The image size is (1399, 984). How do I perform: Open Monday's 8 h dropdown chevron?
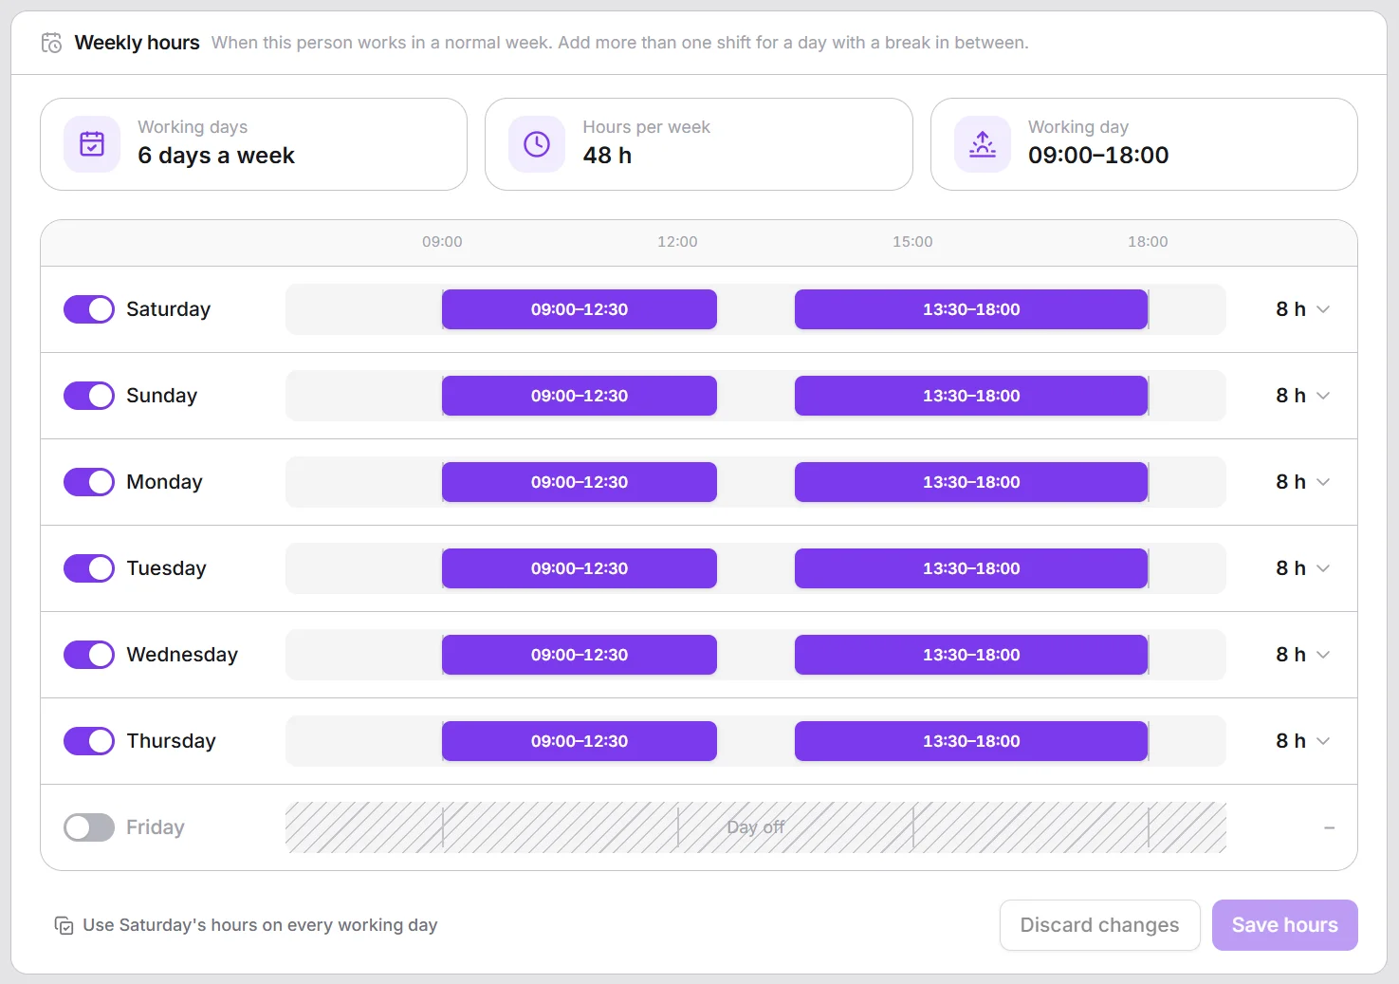coord(1323,482)
